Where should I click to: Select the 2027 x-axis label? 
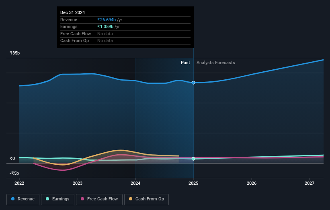(x=310, y=184)
